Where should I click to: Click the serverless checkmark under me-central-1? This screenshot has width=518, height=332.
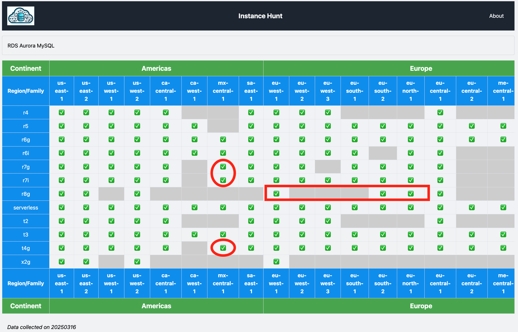[x=503, y=207]
